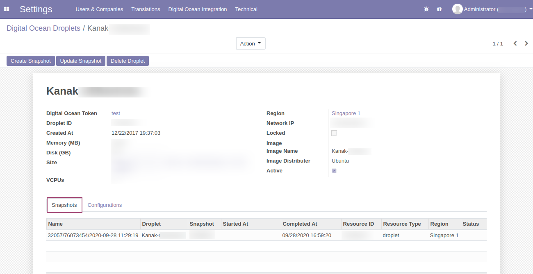Click the Create Snapshot button

(x=31, y=61)
